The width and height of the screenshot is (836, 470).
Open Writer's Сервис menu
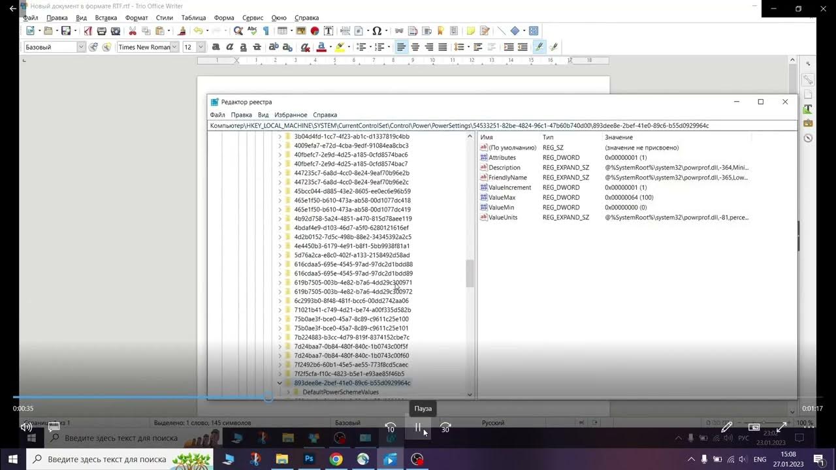click(x=253, y=18)
